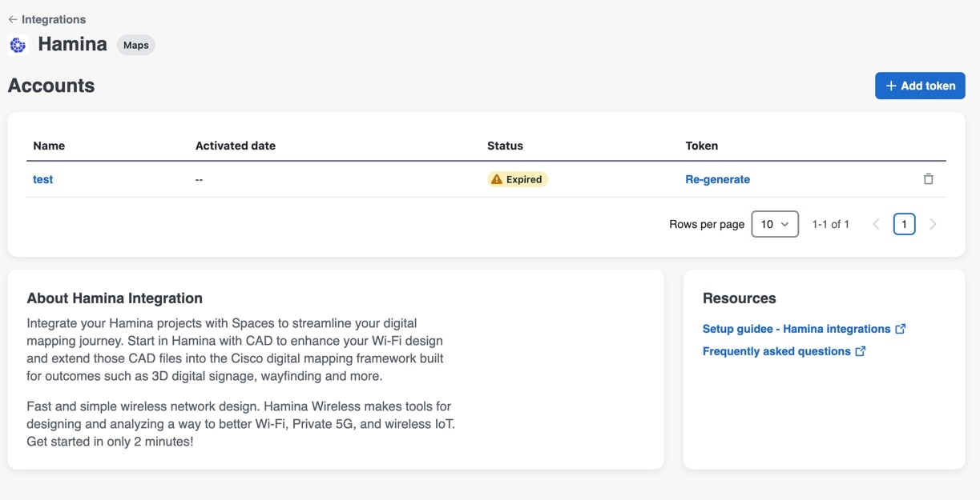The image size is (980, 500).
Task: Select page 1 in pagination
Action: tap(904, 224)
